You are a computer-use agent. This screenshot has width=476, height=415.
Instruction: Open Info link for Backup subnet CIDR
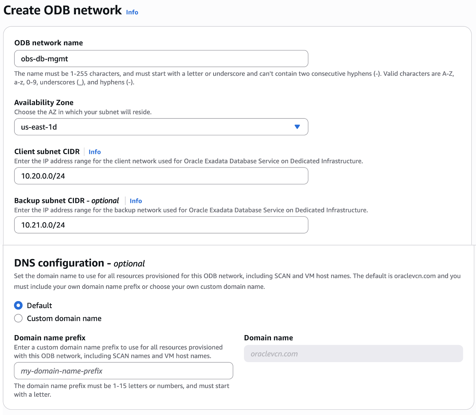(136, 201)
